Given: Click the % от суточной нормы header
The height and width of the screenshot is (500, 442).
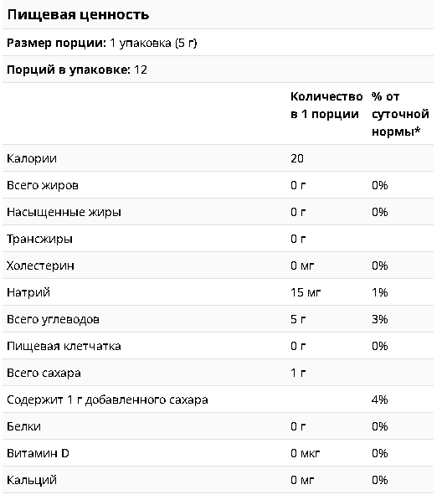Looking at the screenshot, I should [x=400, y=114].
